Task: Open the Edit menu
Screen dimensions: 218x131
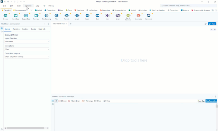Action: point(12,6)
